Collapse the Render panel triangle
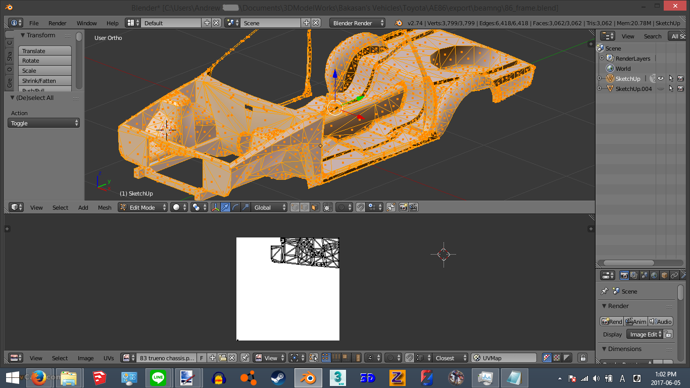Screen dimensions: 690x388 click(x=604, y=306)
